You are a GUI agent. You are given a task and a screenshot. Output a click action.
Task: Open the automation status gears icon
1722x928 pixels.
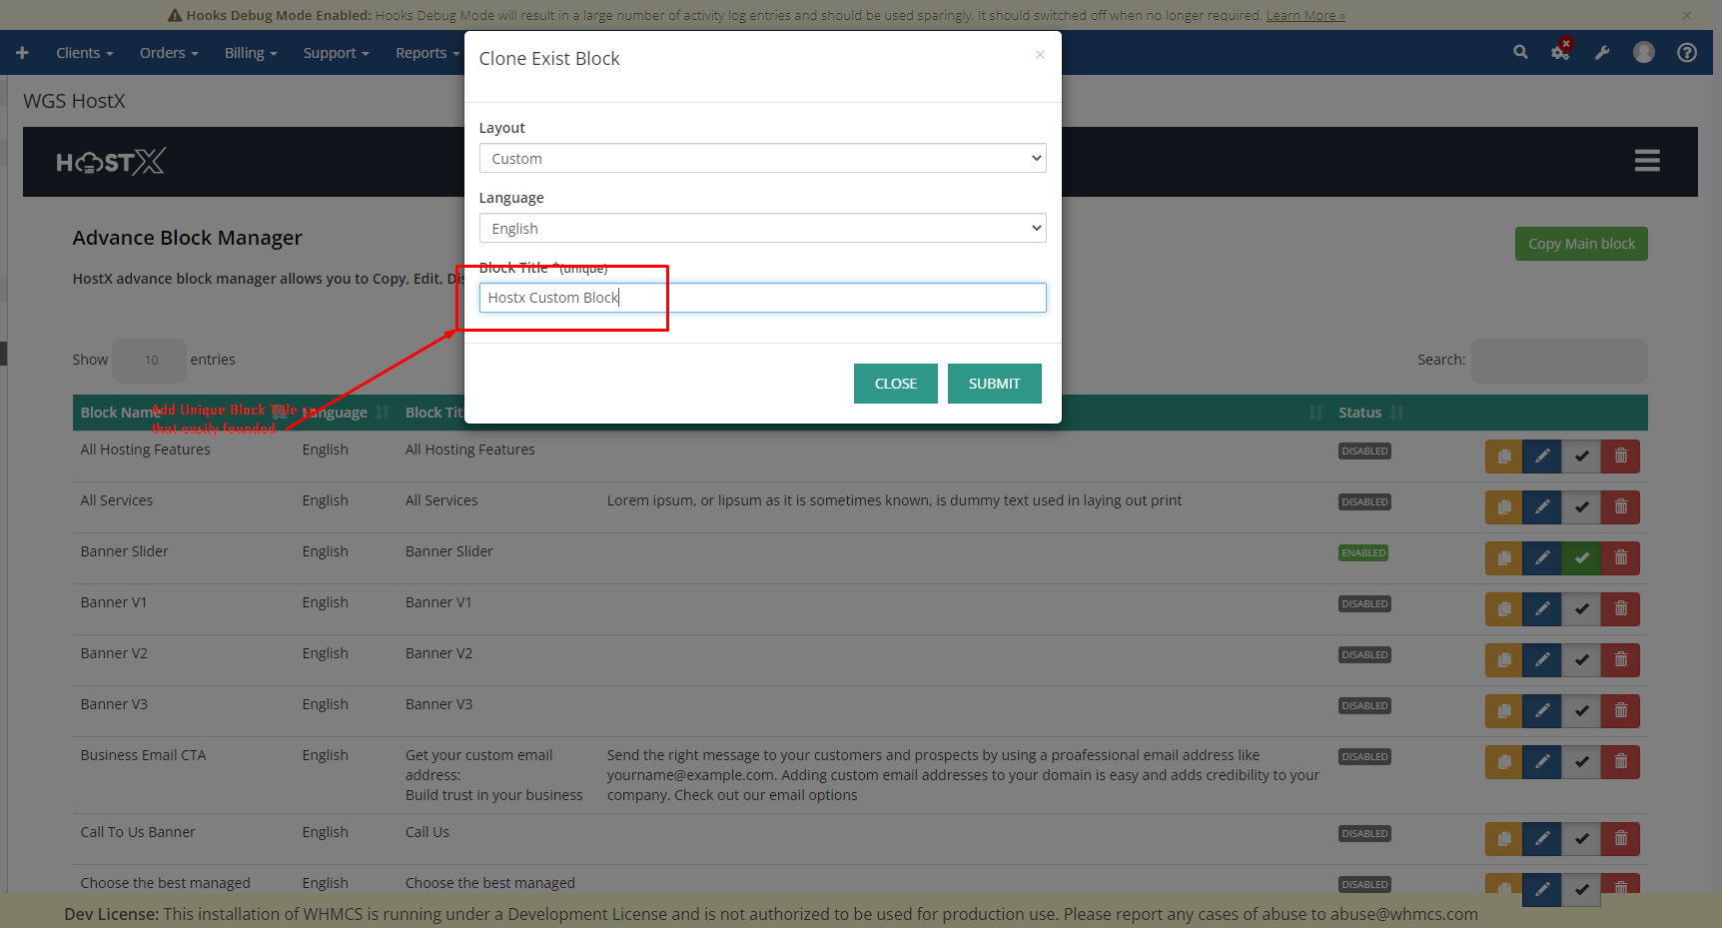click(1560, 52)
